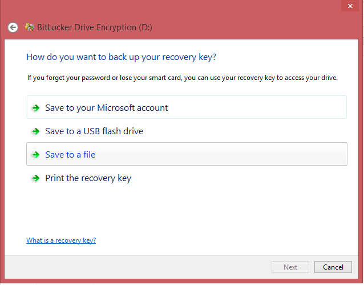Pick the Save to a file option
This screenshot has width=364, height=285.
[187, 154]
